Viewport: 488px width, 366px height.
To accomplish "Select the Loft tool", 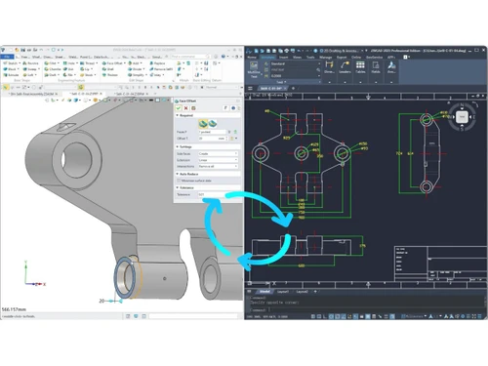I will [28, 75].
